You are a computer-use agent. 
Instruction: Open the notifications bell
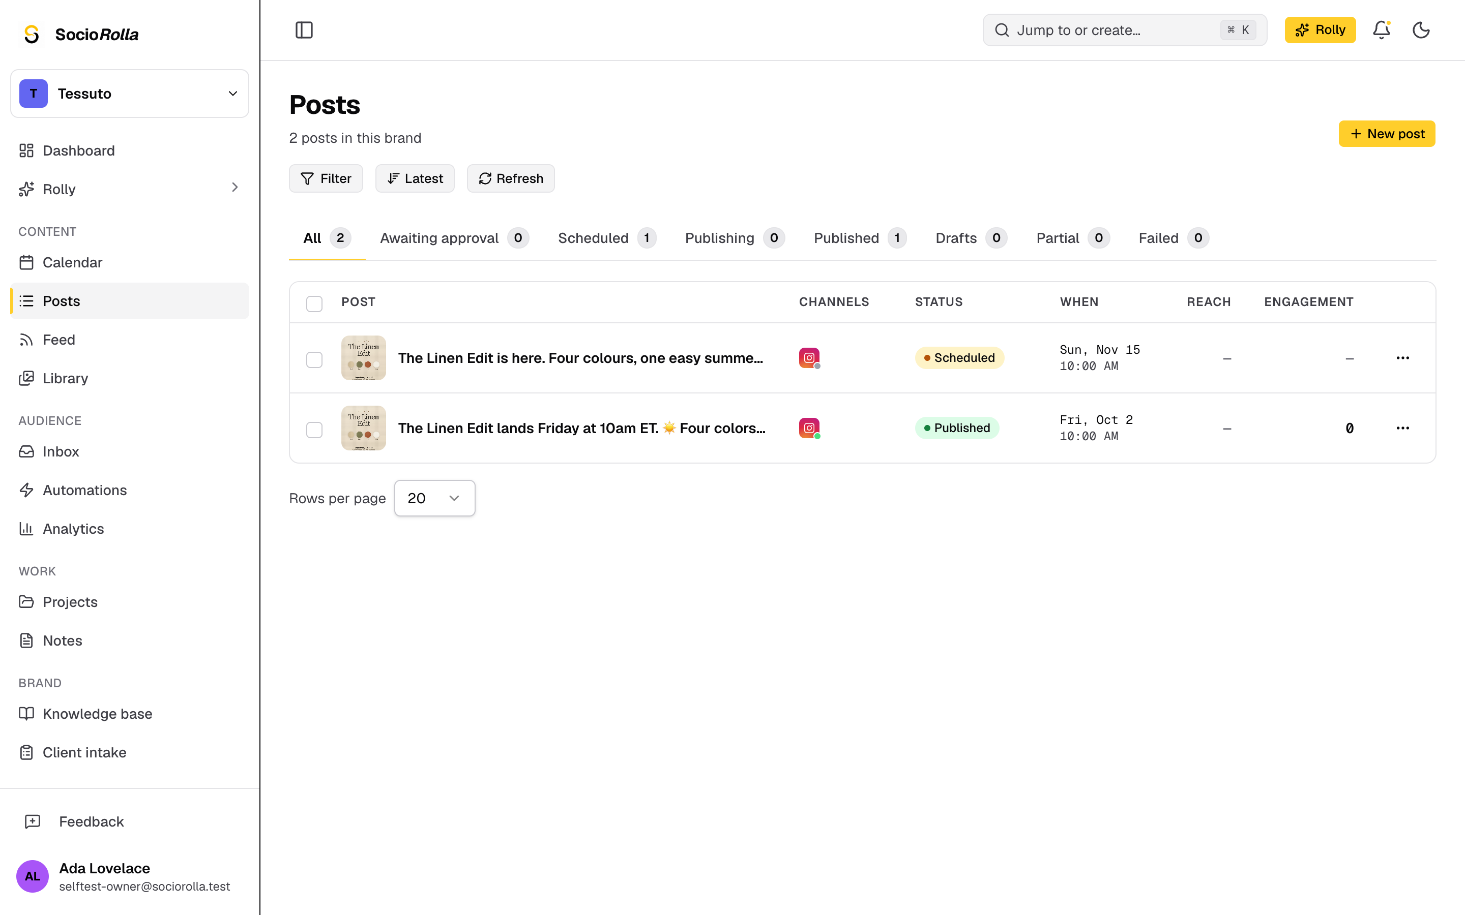[x=1381, y=29]
